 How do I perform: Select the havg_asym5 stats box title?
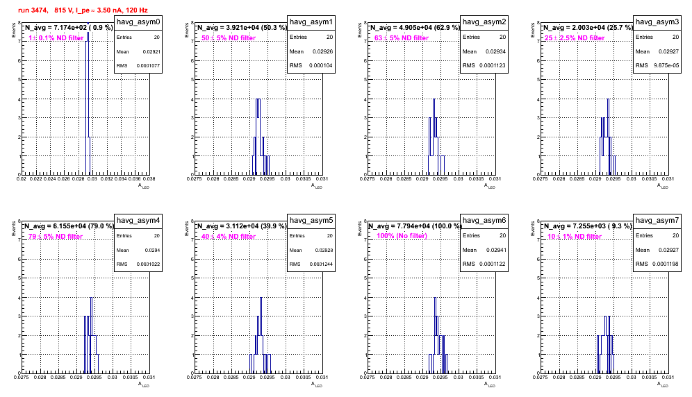311,221
